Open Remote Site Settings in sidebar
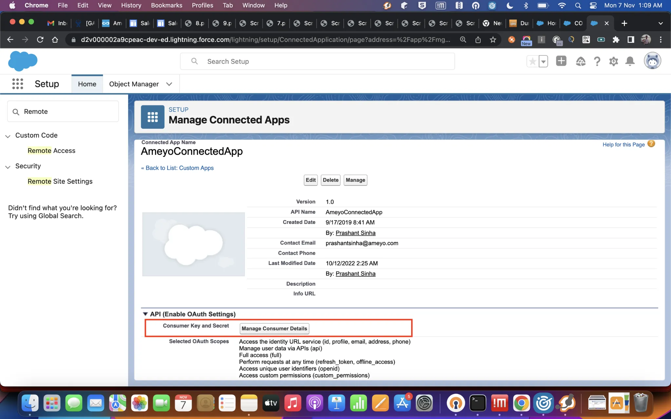 pyautogui.click(x=60, y=181)
